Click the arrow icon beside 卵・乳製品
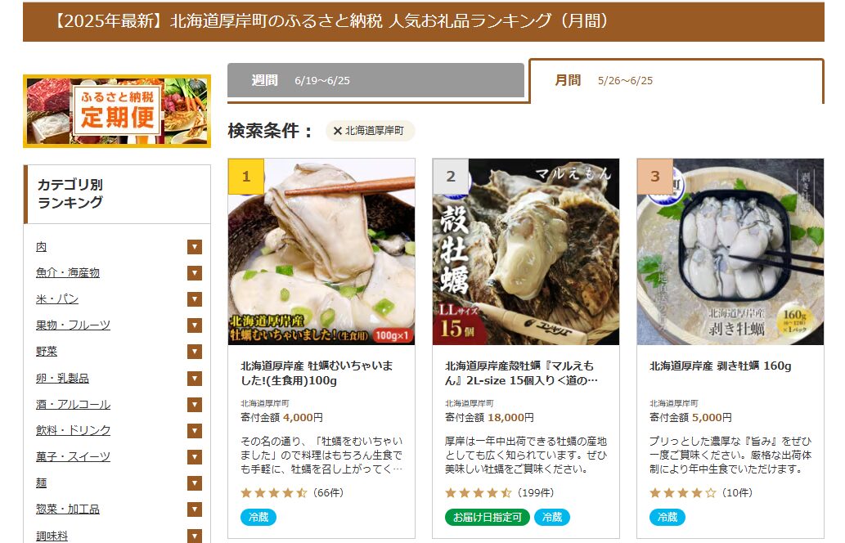 195,379
